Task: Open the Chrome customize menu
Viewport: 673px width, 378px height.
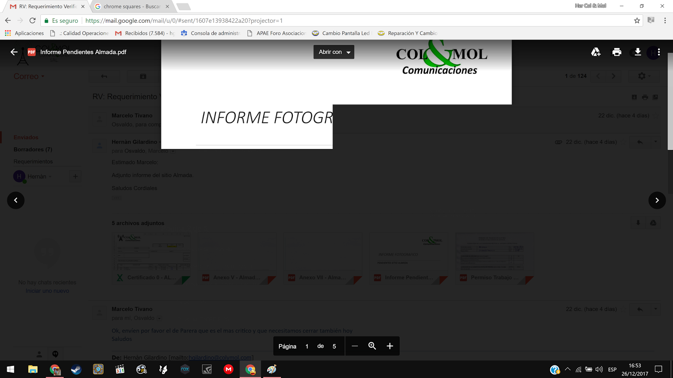Action: click(665, 21)
